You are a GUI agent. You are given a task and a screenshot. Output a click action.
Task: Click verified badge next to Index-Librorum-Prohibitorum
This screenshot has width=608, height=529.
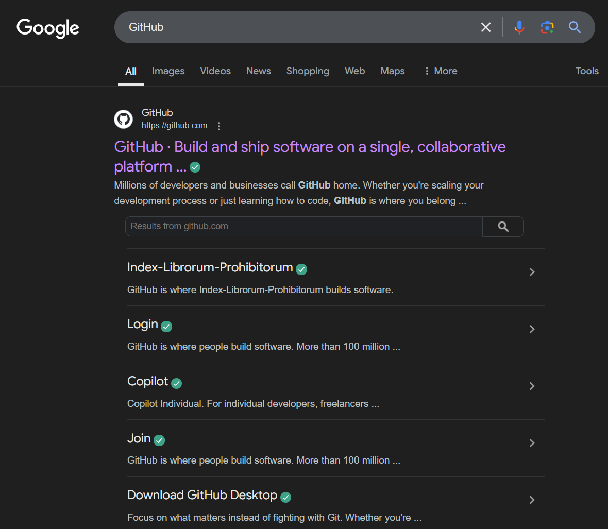click(x=301, y=269)
